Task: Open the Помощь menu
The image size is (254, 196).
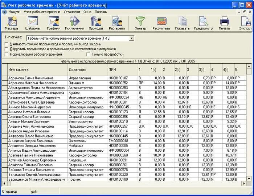Action: [x=101, y=12]
